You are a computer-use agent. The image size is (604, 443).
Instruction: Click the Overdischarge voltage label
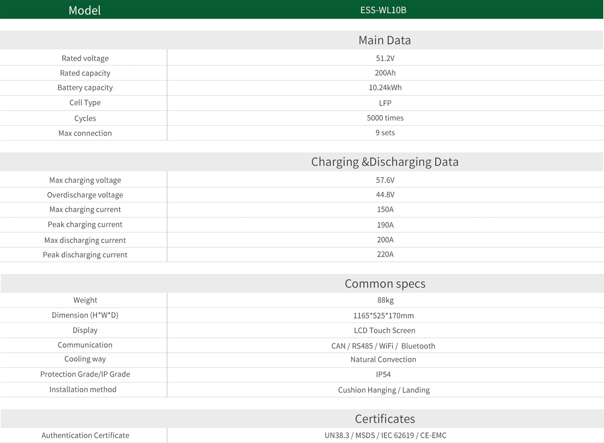[85, 195]
